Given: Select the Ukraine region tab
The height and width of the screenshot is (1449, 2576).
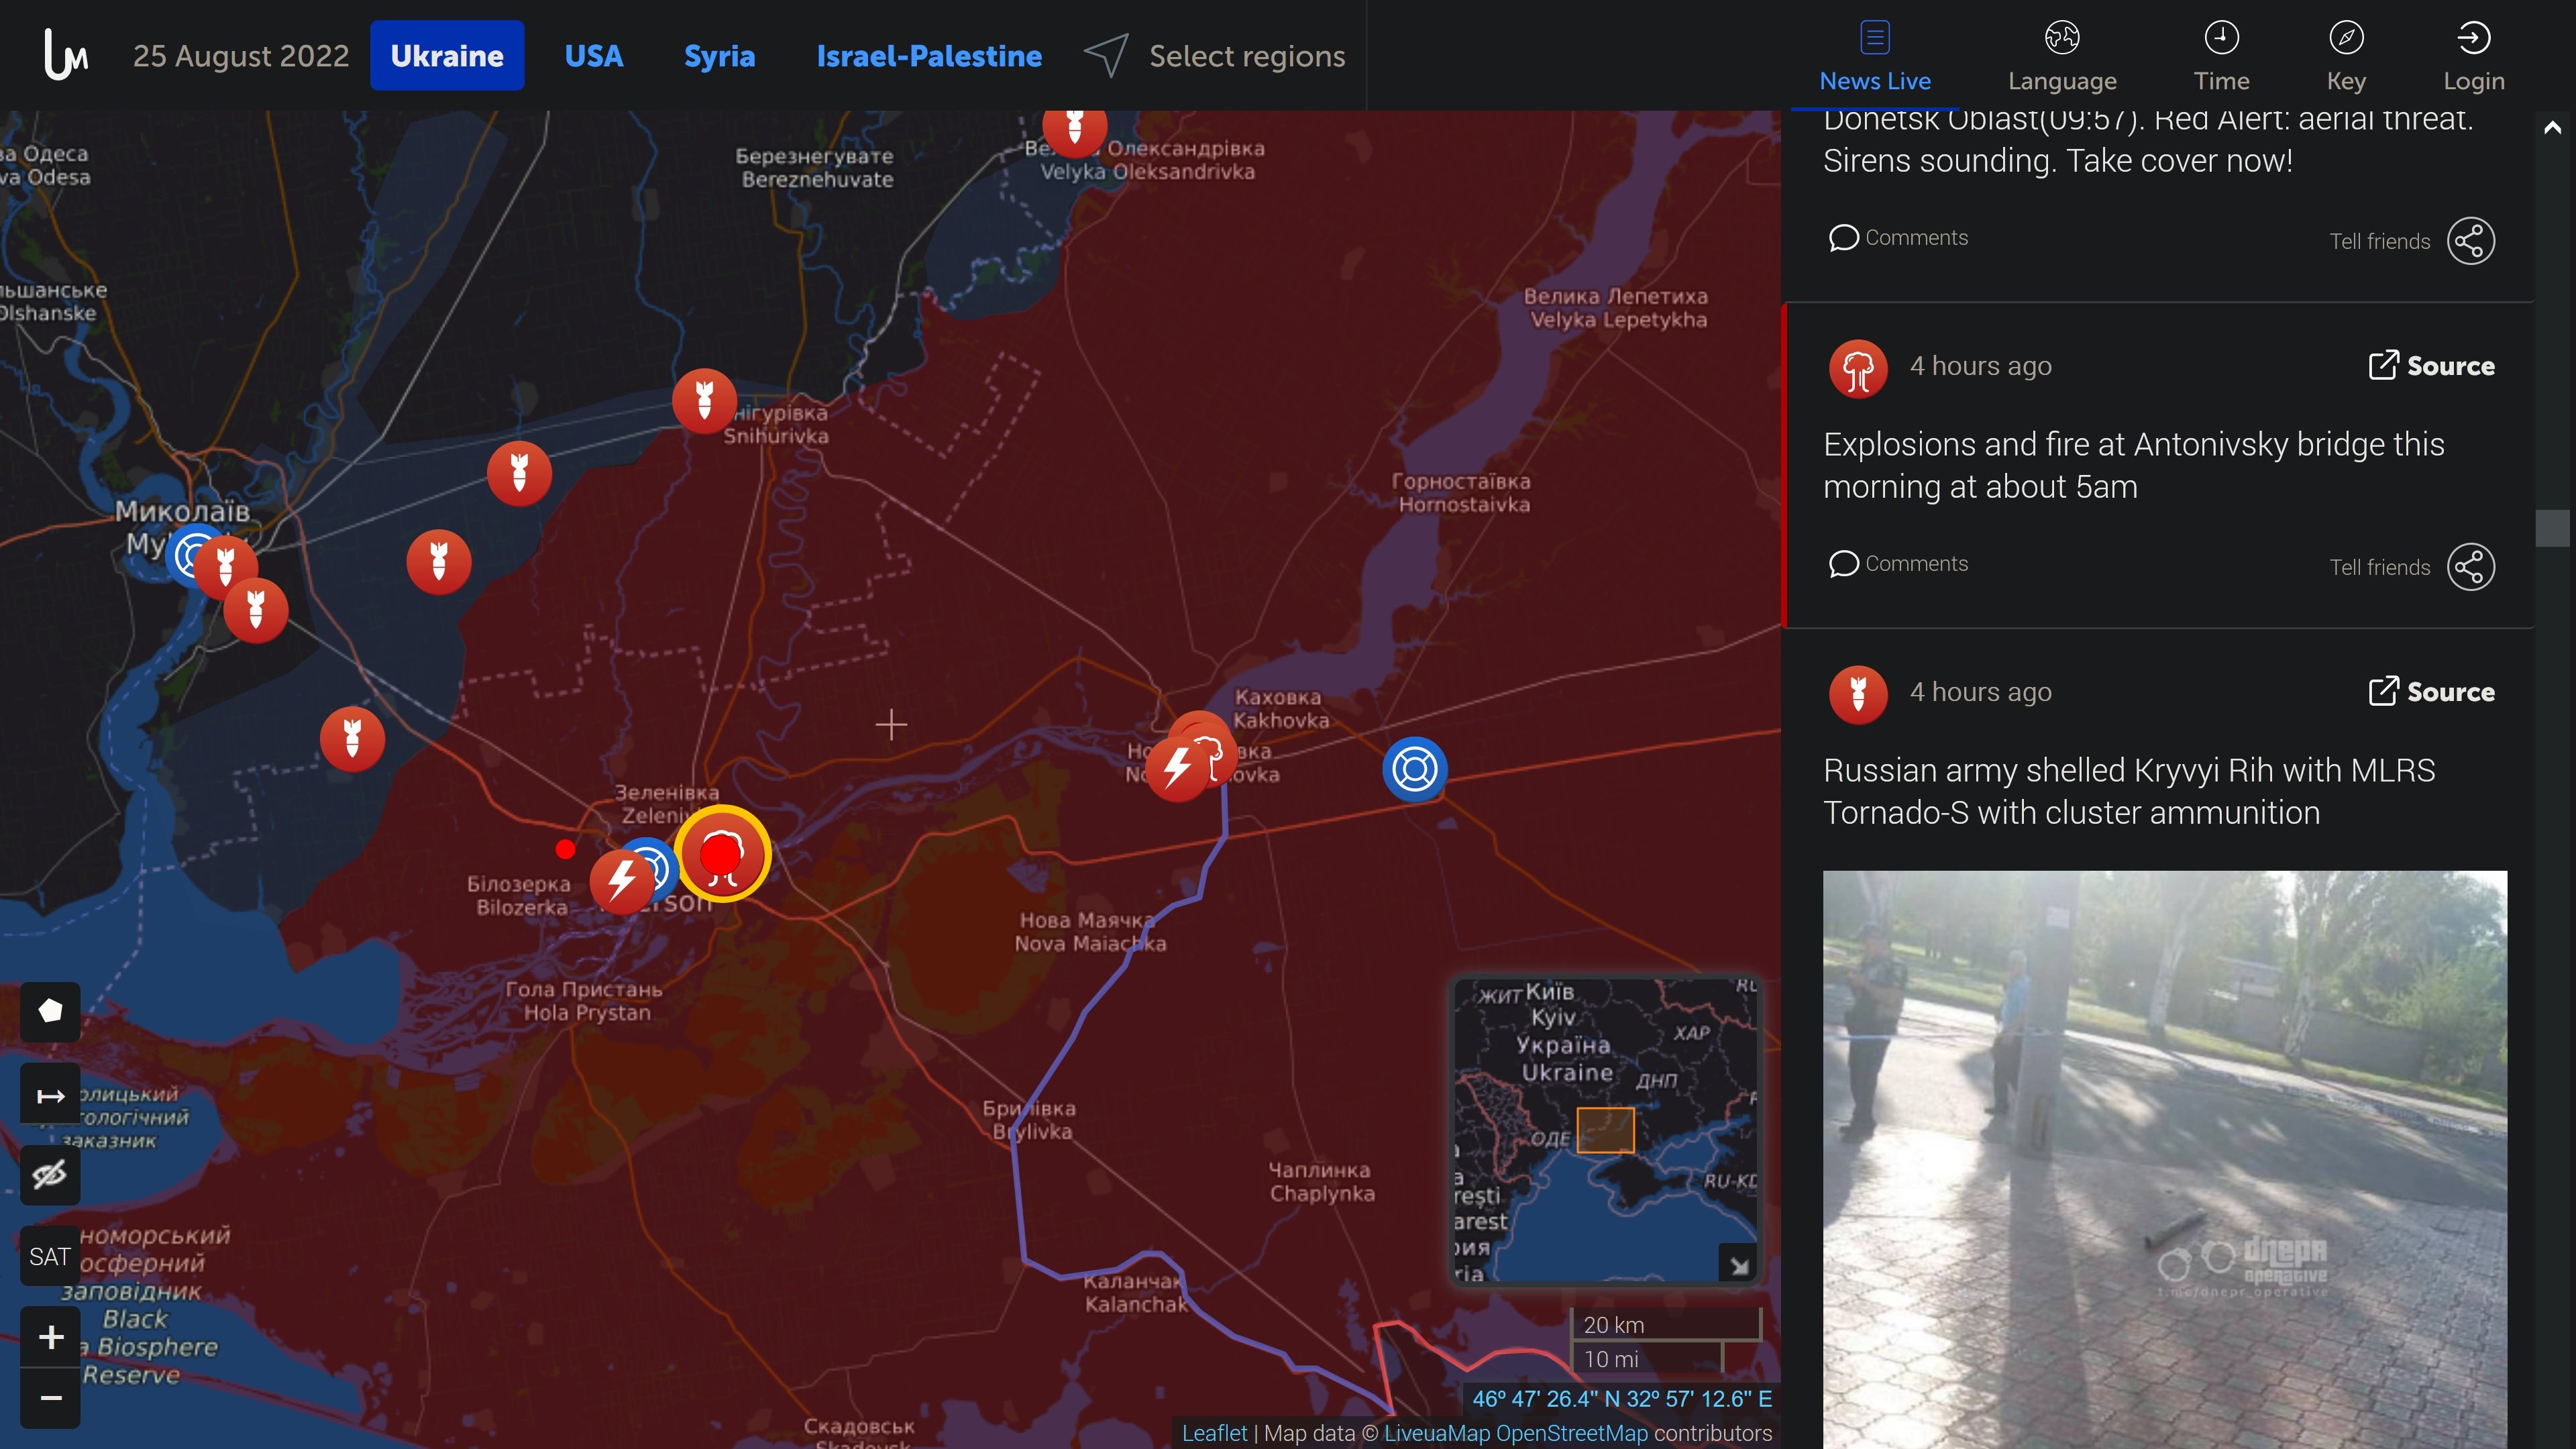Looking at the screenshot, I should point(447,56).
